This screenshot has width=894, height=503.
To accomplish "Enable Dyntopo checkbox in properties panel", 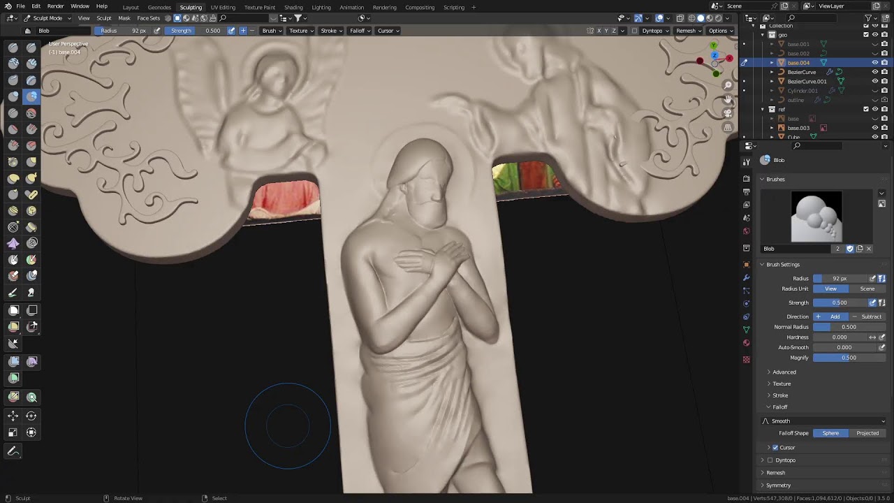I will tap(770, 460).
